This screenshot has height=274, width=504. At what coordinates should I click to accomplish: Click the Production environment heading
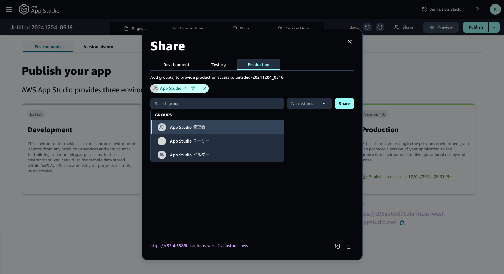point(381,130)
